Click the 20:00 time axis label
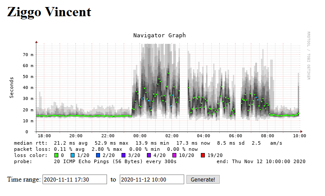 point(76,136)
